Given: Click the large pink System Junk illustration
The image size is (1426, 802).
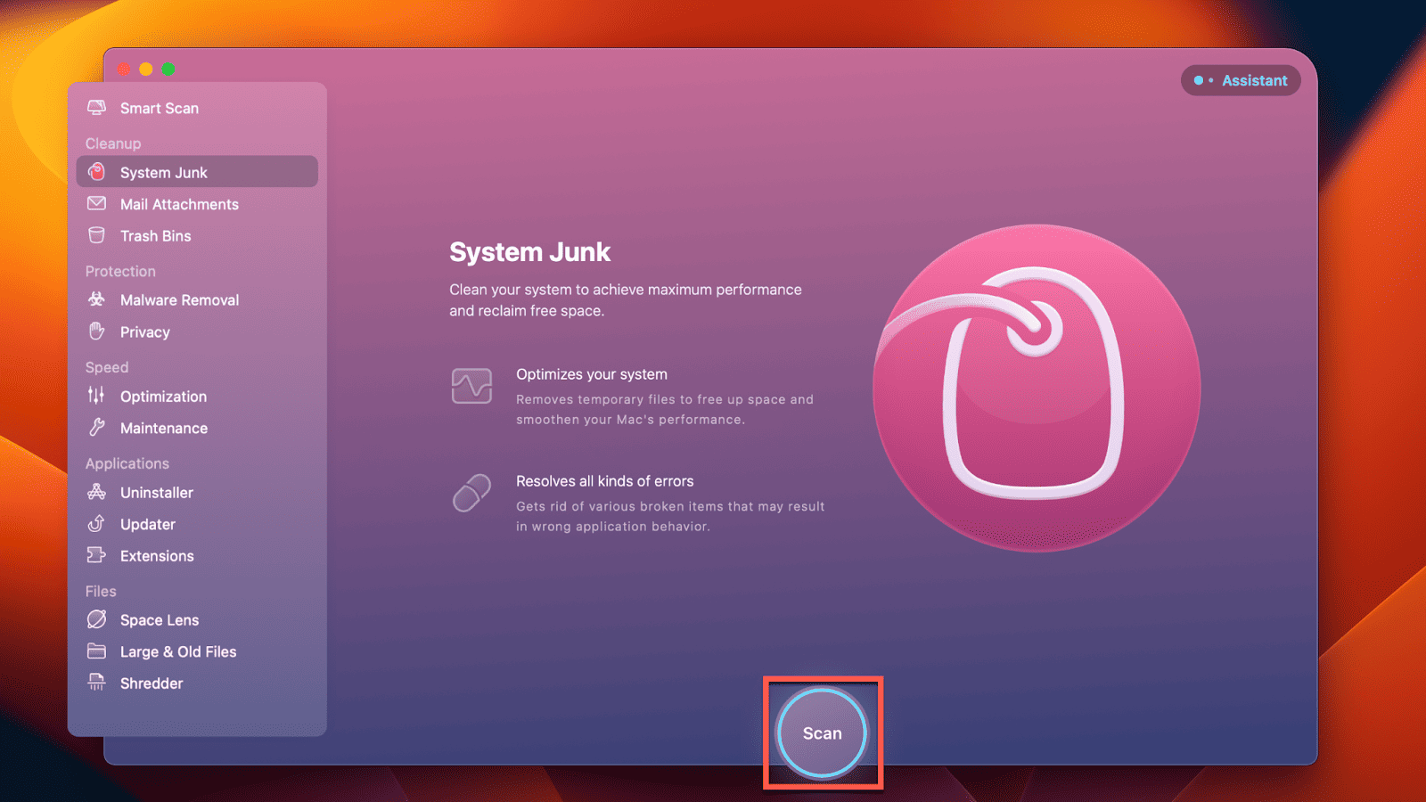Looking at the screenshot, I should click(1037, 388).
